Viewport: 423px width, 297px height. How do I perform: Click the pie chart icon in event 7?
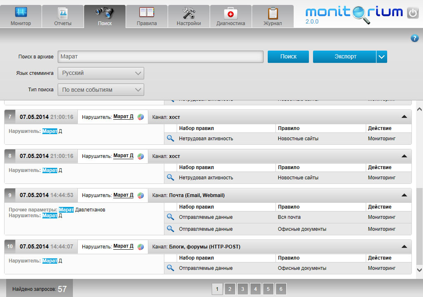[x=140, y=117]
